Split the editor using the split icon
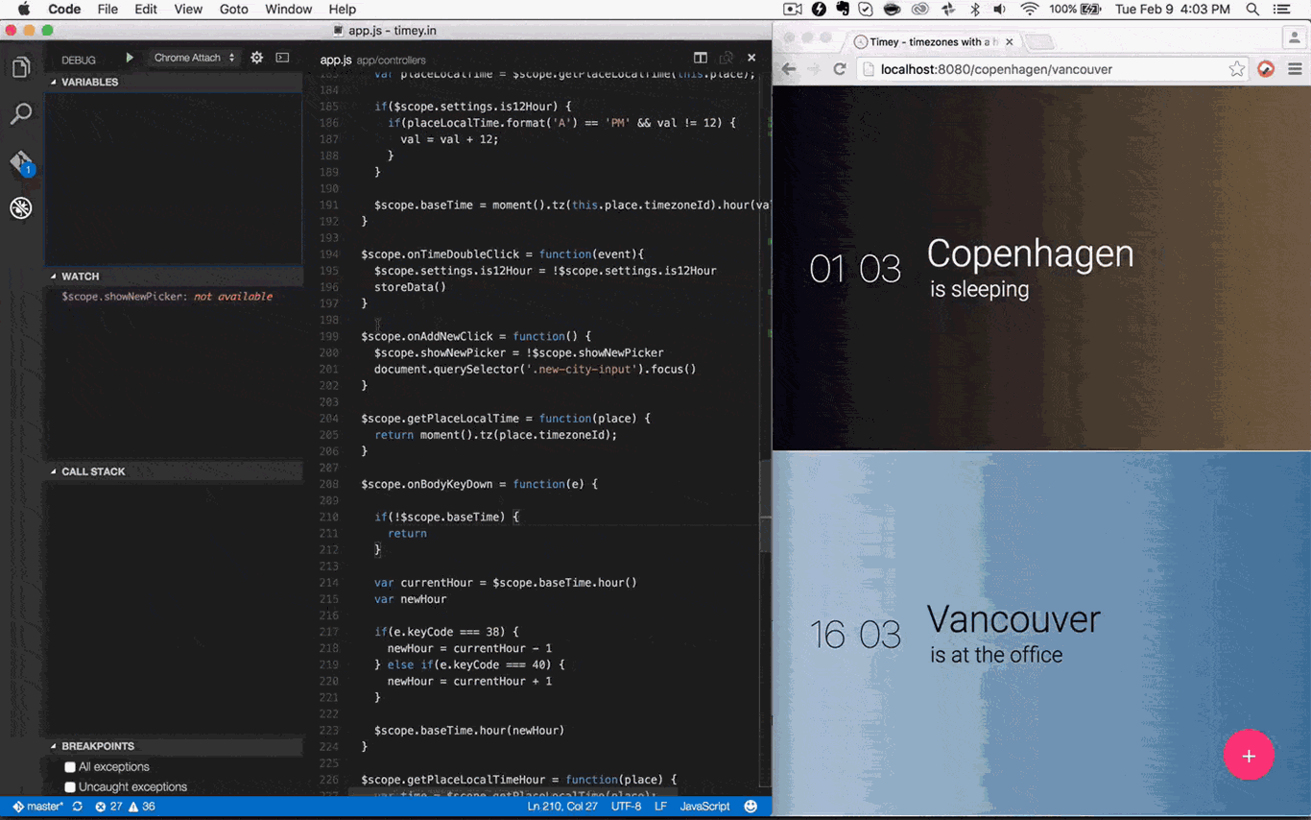Image resolution: width=1311 pixels, height=820 pixels. coord(700,57)
